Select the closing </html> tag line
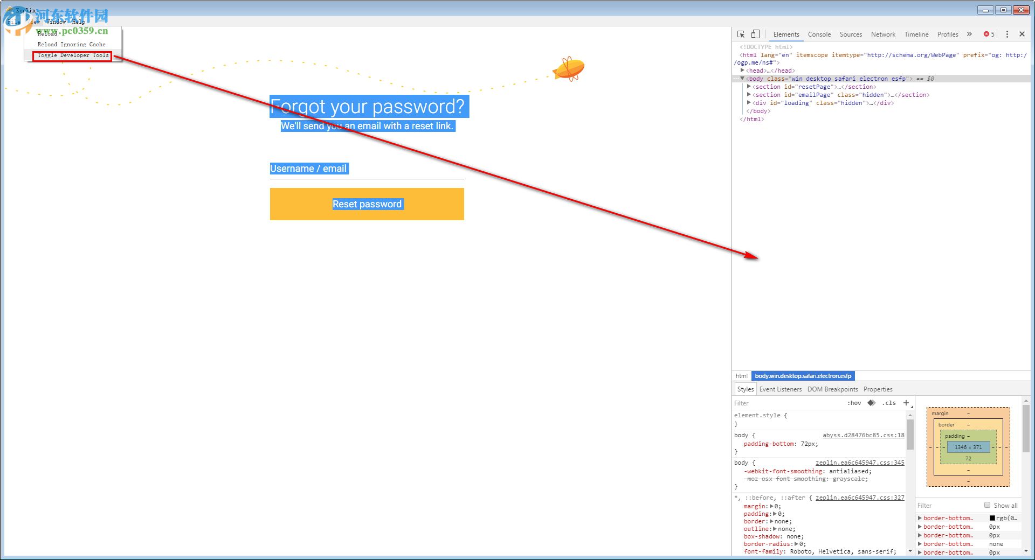Image resolution: width=1035 pixels, height=560 pixels. [x=752, y=119]
